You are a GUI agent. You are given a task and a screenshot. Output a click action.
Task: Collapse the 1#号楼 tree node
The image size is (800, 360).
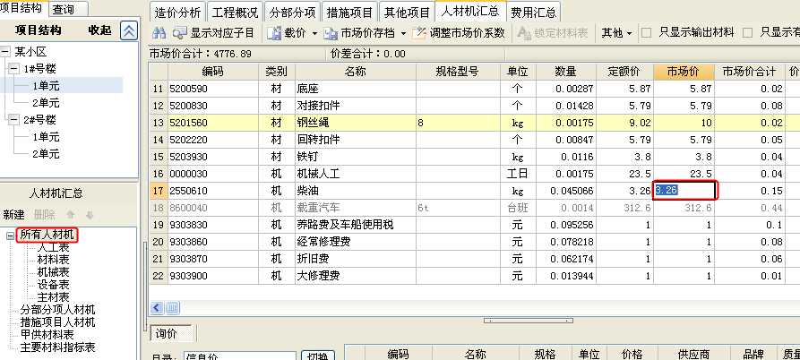[x=13, y=69]
